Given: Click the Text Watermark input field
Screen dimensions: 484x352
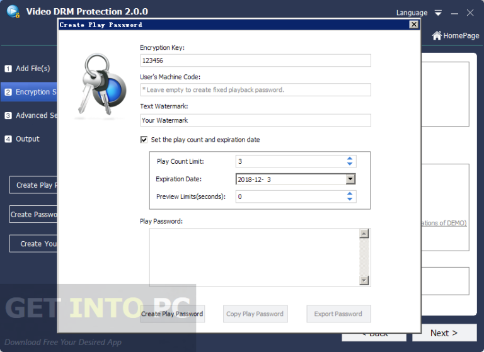Looking at the screenshot, I should [x=256, y=120].
